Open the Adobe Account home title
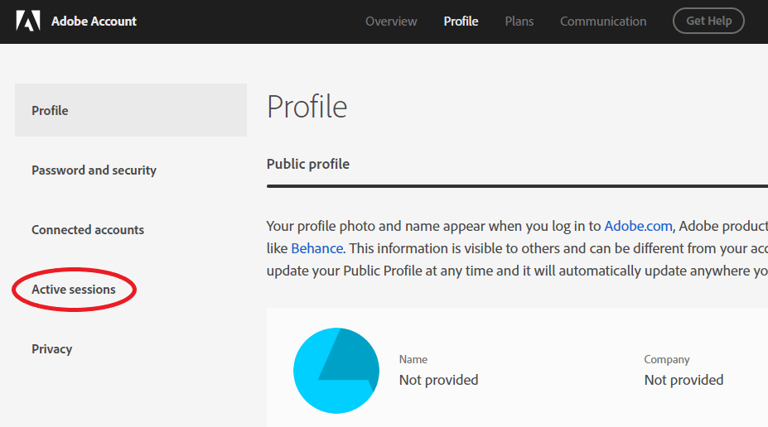This screenshot has height=427, width=768. pos(94,22)
